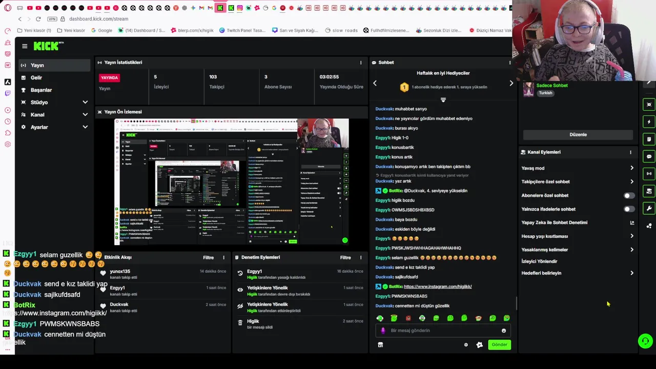Select Yayın in the sidebar
Screen dimensions: 656x369
coord(53,65)
